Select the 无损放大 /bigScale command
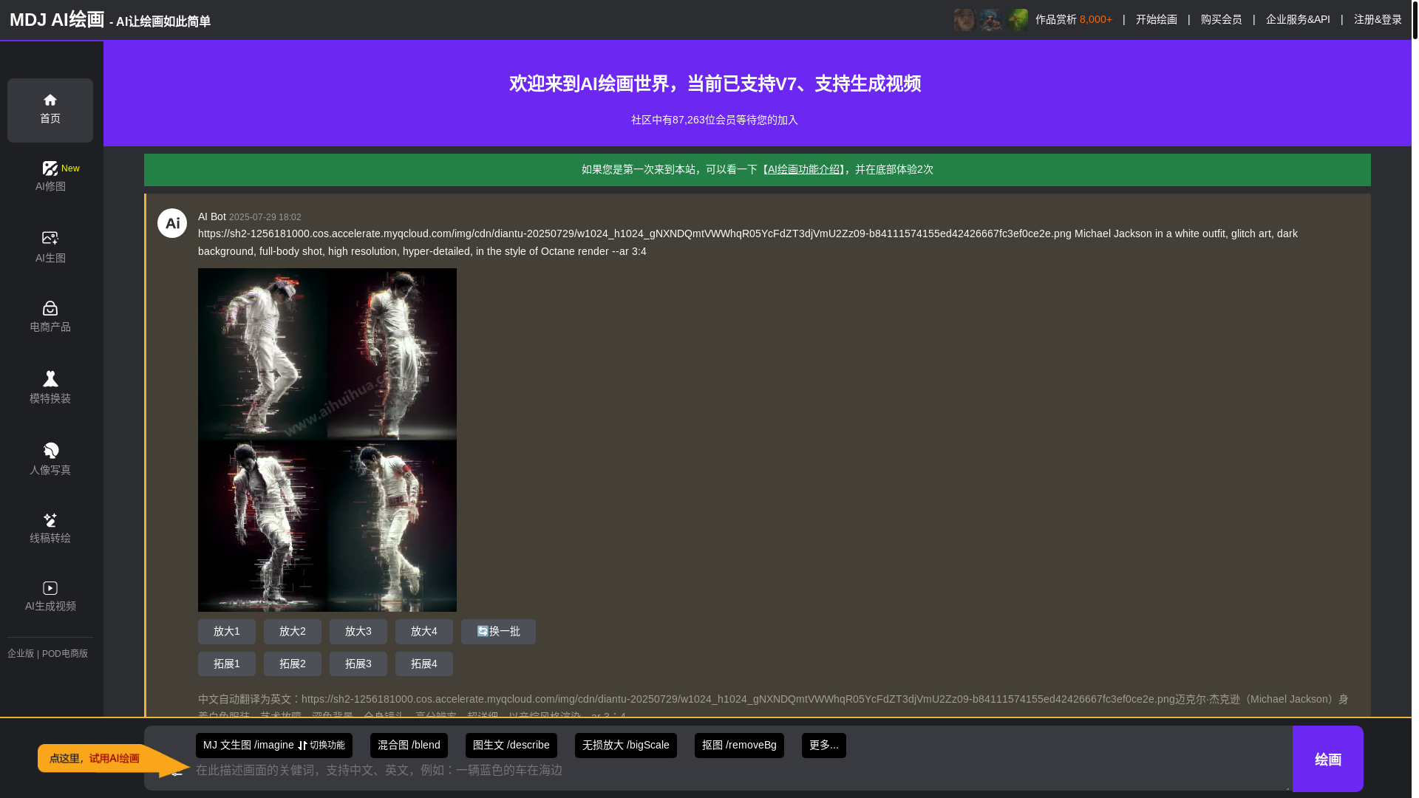 626,746
